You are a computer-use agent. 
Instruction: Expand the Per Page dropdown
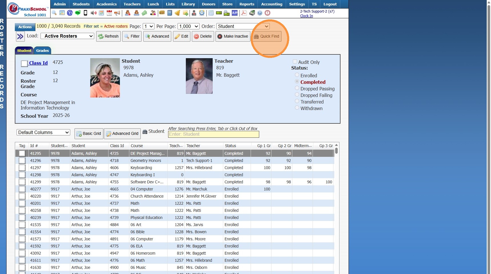coord(188,26)
